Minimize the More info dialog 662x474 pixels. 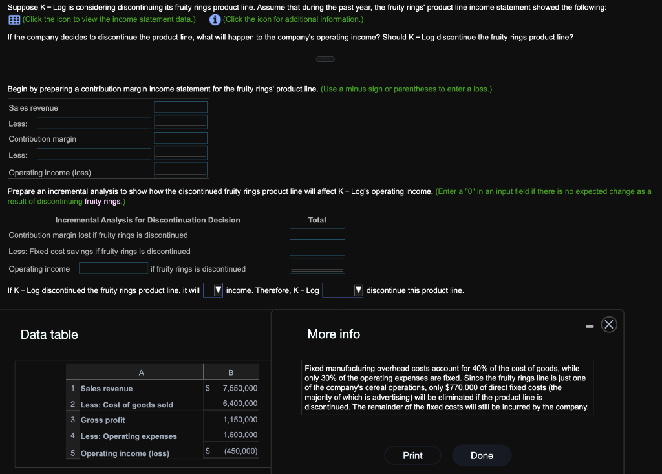(590, 326)
